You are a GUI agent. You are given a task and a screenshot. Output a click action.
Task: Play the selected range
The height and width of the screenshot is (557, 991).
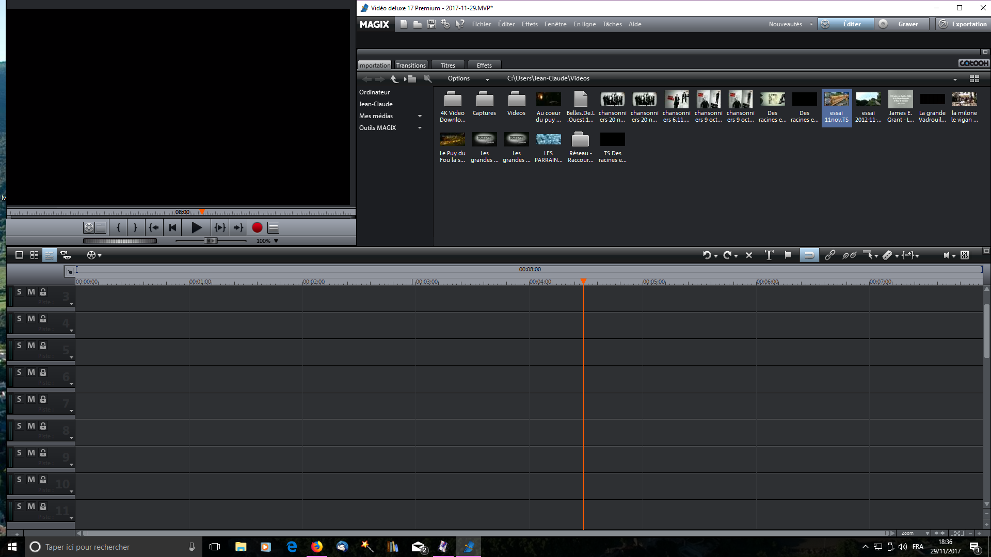coord(220,227)
